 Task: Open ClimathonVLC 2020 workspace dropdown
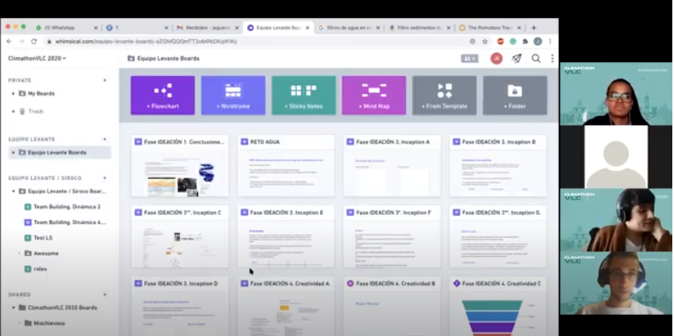(37, 59)
